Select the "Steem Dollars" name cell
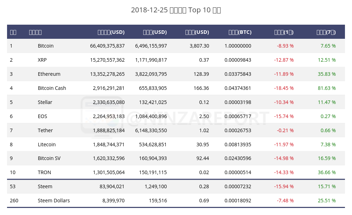Image resolution: width=352 pixels, height=215 pixels. (x=54, y=201)
